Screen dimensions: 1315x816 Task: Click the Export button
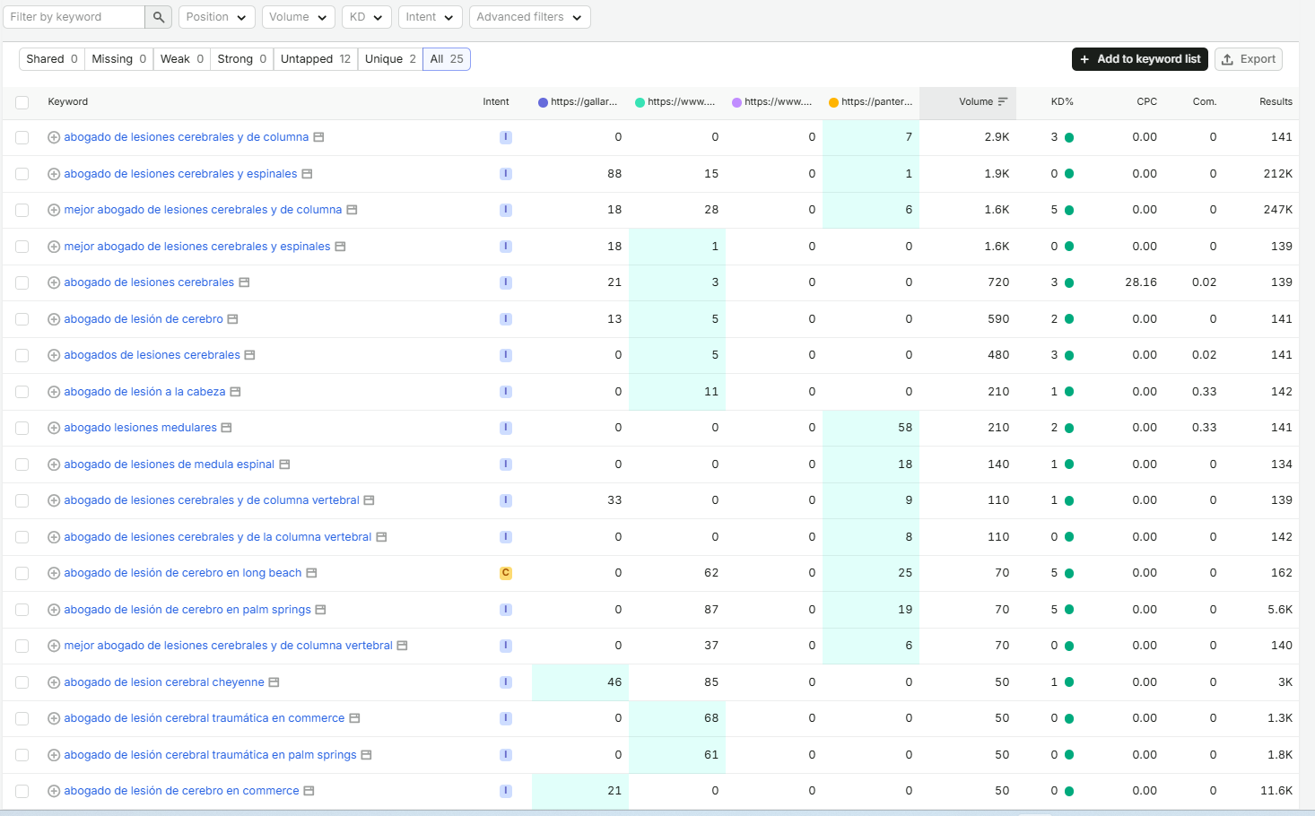(1249, 59)
